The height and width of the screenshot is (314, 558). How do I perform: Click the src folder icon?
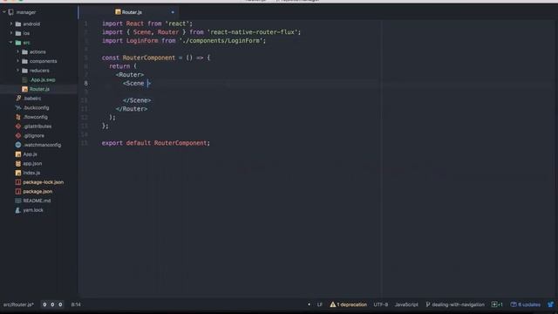click(18, 43)
